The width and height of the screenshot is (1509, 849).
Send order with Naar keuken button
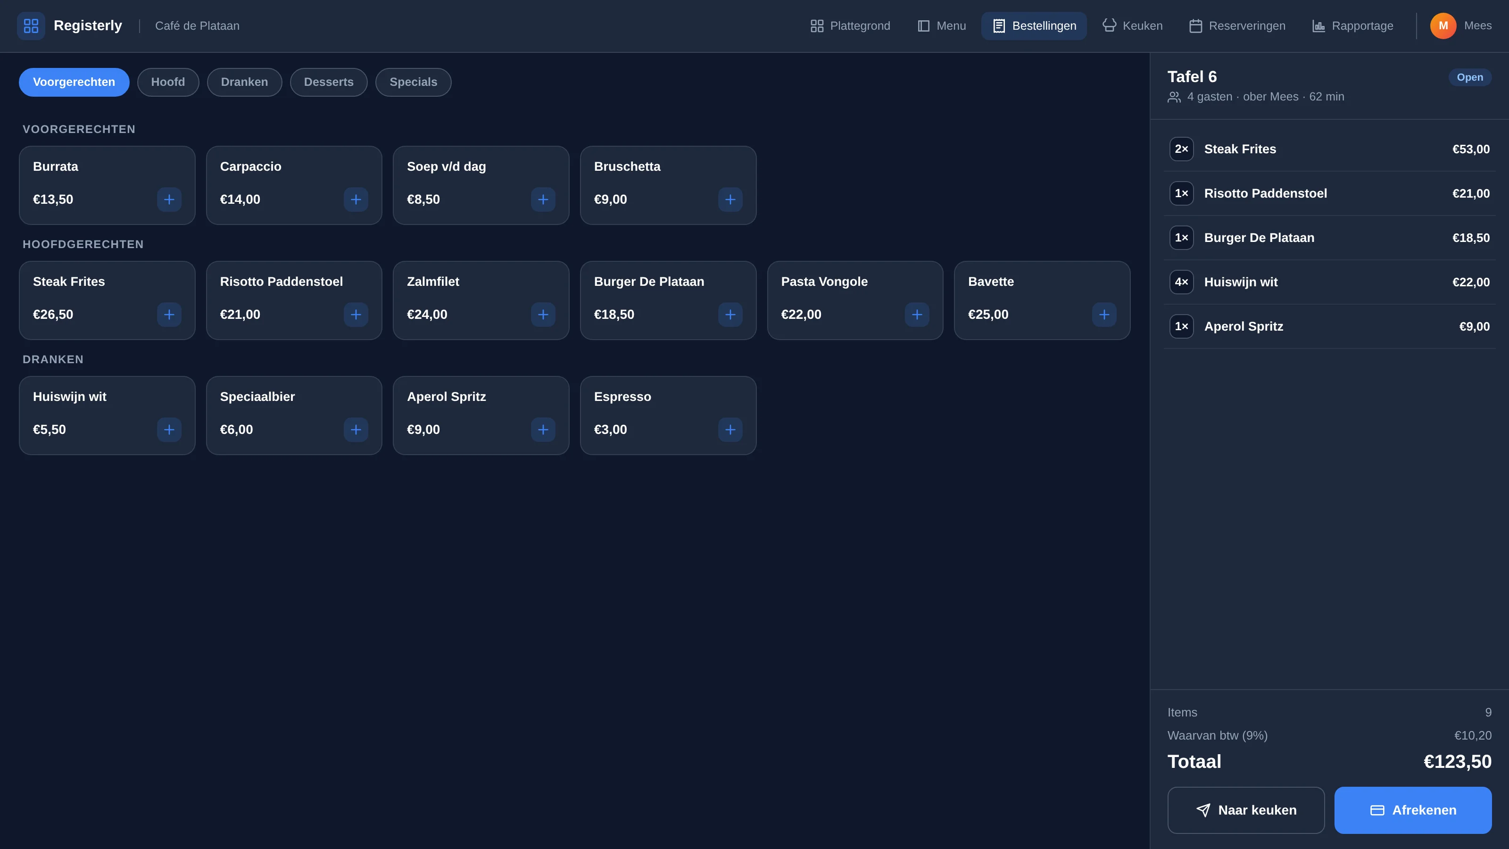pos(1245,810)
